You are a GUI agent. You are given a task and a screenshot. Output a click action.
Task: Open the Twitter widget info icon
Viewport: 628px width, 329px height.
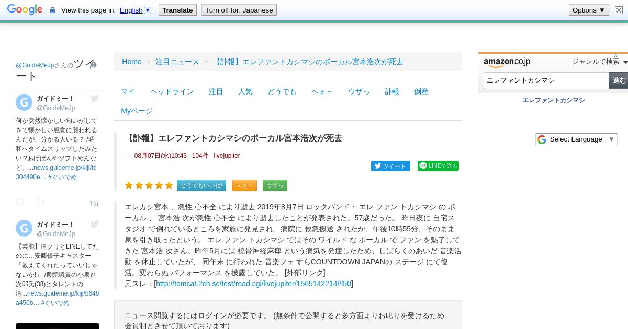point(94,65)
